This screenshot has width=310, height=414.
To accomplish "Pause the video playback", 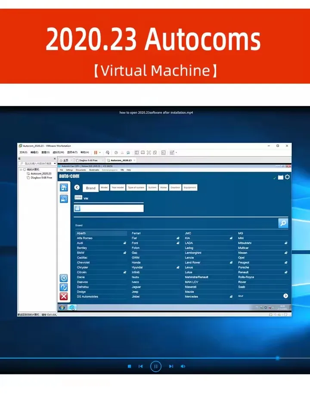I will [155, 367].
